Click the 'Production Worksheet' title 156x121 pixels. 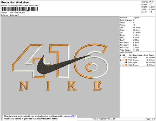[x=15, y=2]
